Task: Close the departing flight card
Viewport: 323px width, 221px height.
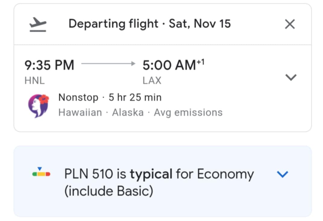Action: point(290,24)
